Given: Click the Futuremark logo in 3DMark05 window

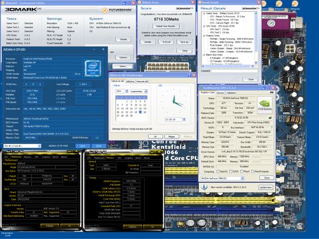Looking at the screenshot, I should click(118, 10).
